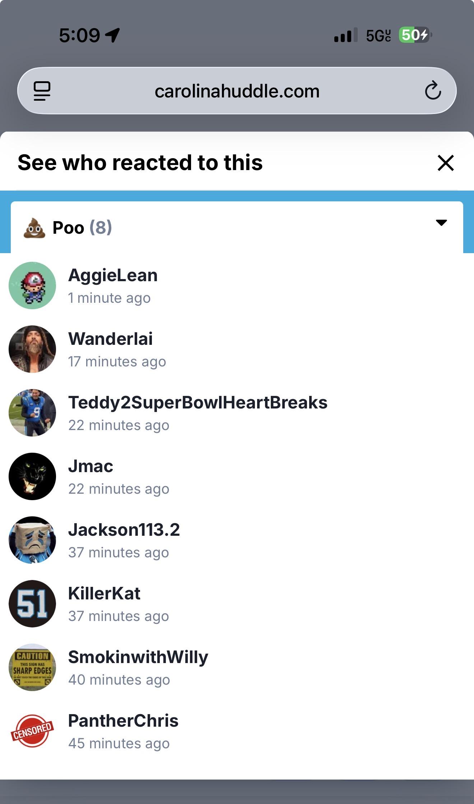
Task: Tap Teddy2SuperBowlHeartBreaks' football player avatar
Action: pyautogui.click(x=32, y=413)
